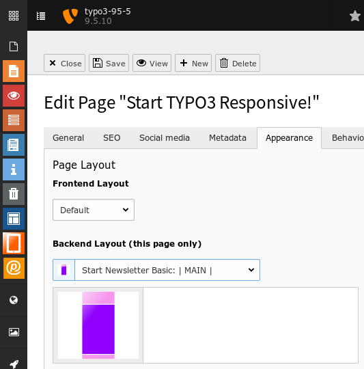Click the View button with eye

[x=152, y=63]
